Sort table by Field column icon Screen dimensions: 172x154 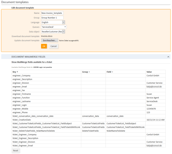click(113, 72)
